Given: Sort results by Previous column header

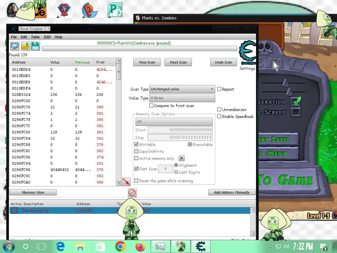Looking at the screenshot, I should 82,62.
